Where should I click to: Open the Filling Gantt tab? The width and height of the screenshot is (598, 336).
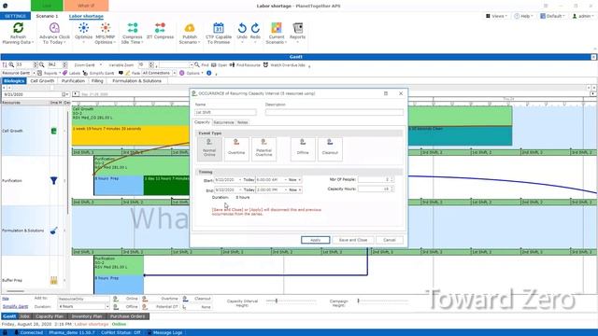(97, 81)
